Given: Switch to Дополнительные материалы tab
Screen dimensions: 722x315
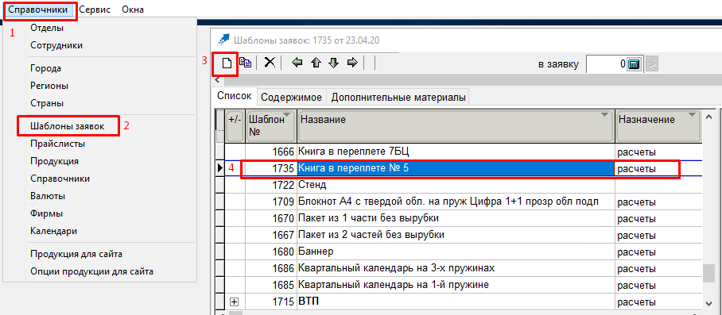Looking at the screenshot, I should 398,98.
